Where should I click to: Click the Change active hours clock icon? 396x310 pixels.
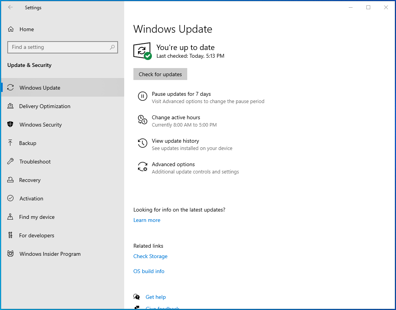pyautogui.click(x=142, y=120)
